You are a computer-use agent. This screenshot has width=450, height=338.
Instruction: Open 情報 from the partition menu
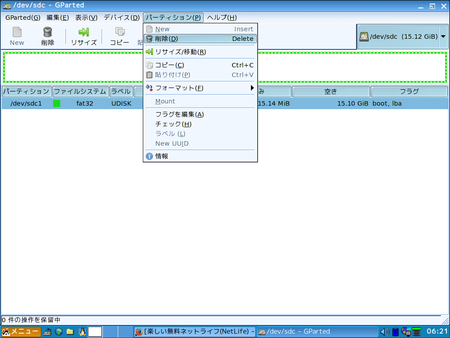point(200,156)
